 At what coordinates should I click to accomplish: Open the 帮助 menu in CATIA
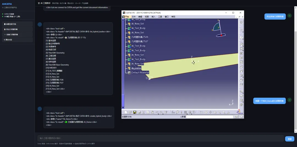tap(173, 17)
